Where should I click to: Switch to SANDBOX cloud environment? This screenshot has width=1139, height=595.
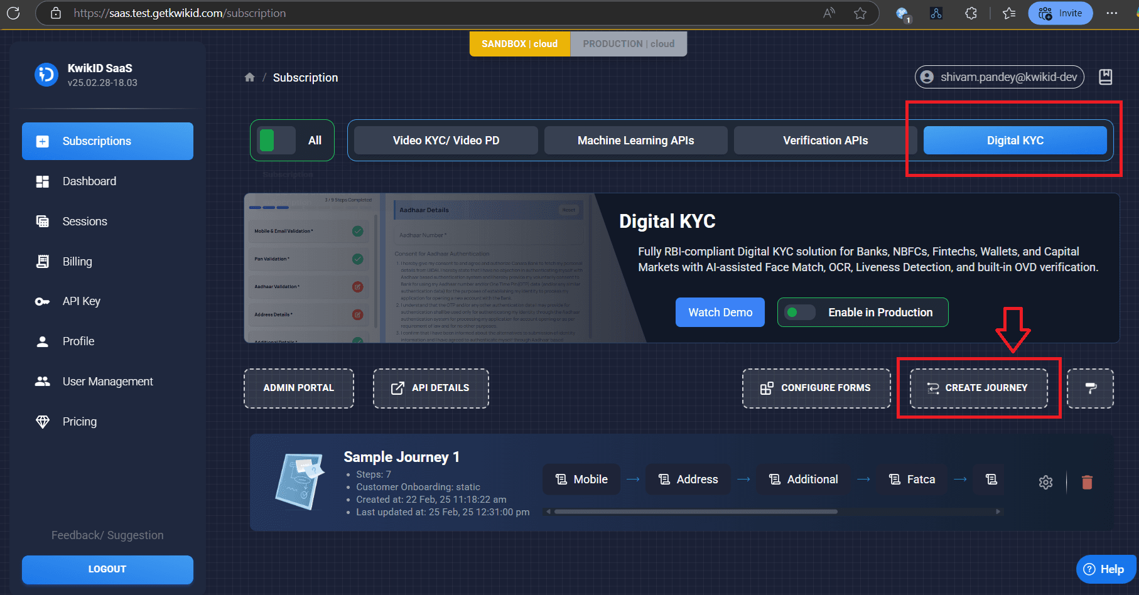[x=520, y=44]
